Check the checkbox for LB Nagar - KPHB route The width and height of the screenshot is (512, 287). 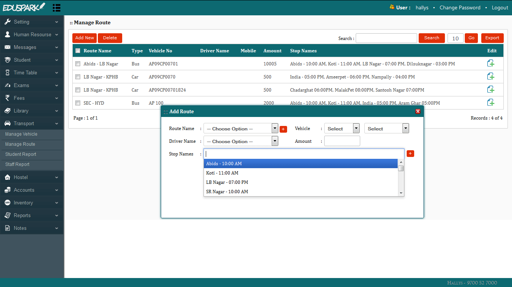[78, 76]
